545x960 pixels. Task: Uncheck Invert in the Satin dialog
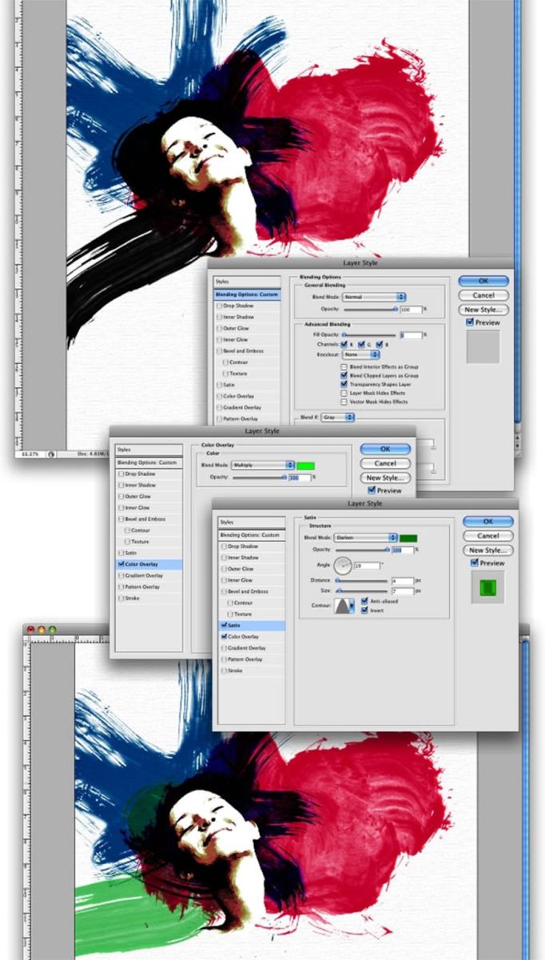[365, 610]
